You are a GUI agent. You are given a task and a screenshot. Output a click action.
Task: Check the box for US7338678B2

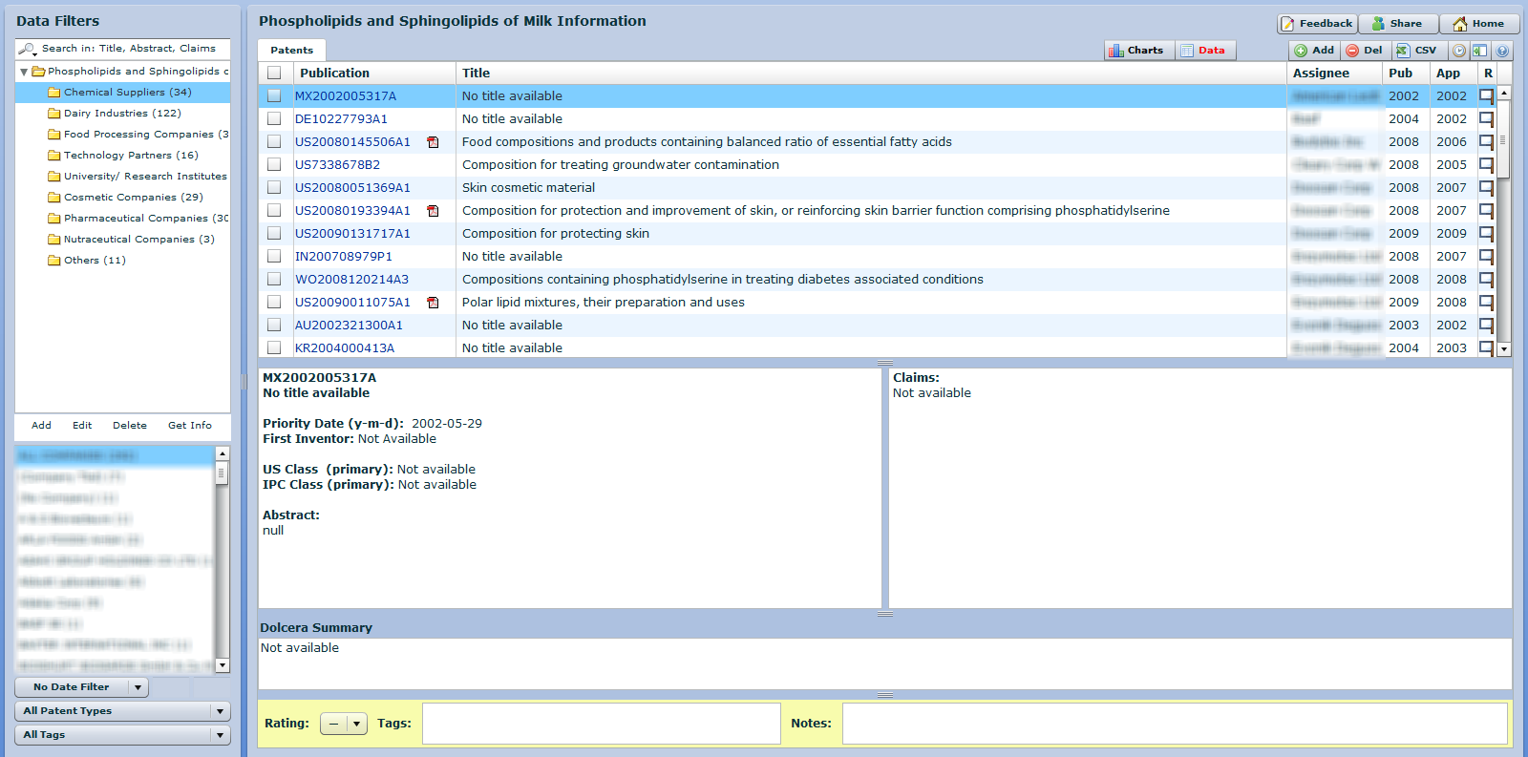pyautogui.click(x=274, y=165)
